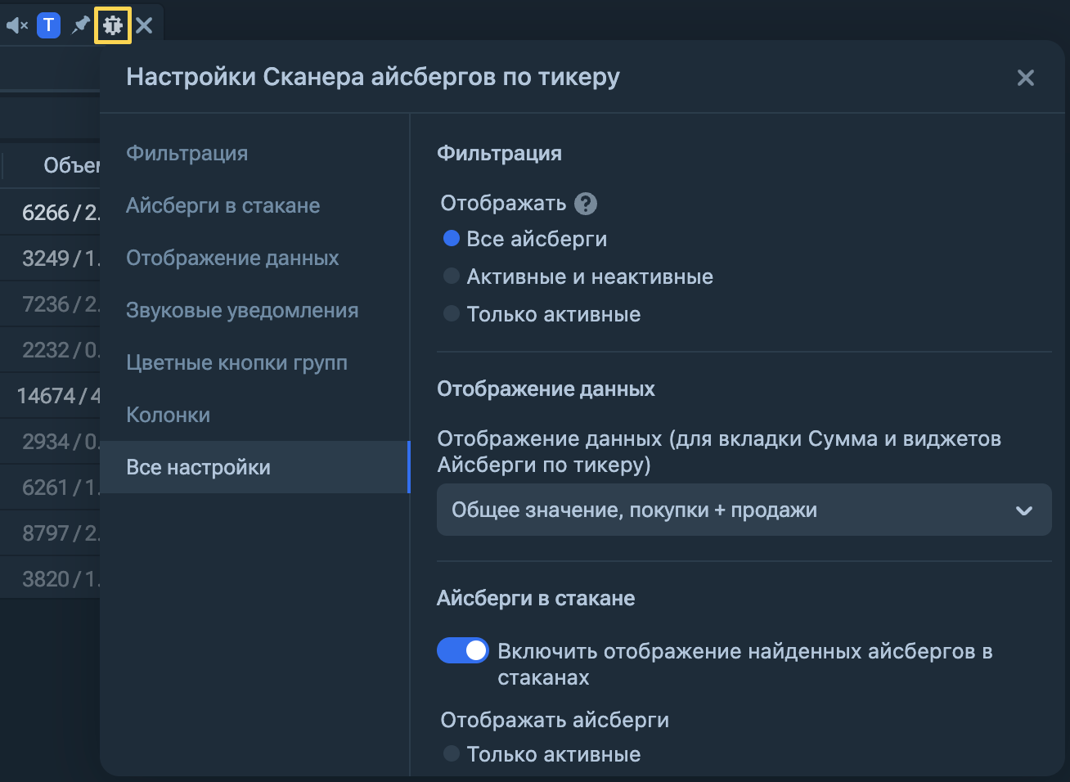This screenshot has height=782, width=1070.
Task: Open Звуковые уведомления settings
Action: point(242,310)
